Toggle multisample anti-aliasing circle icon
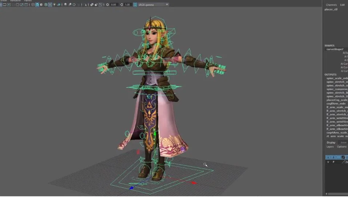Screen dimensions: 348x197 [74, 5]
